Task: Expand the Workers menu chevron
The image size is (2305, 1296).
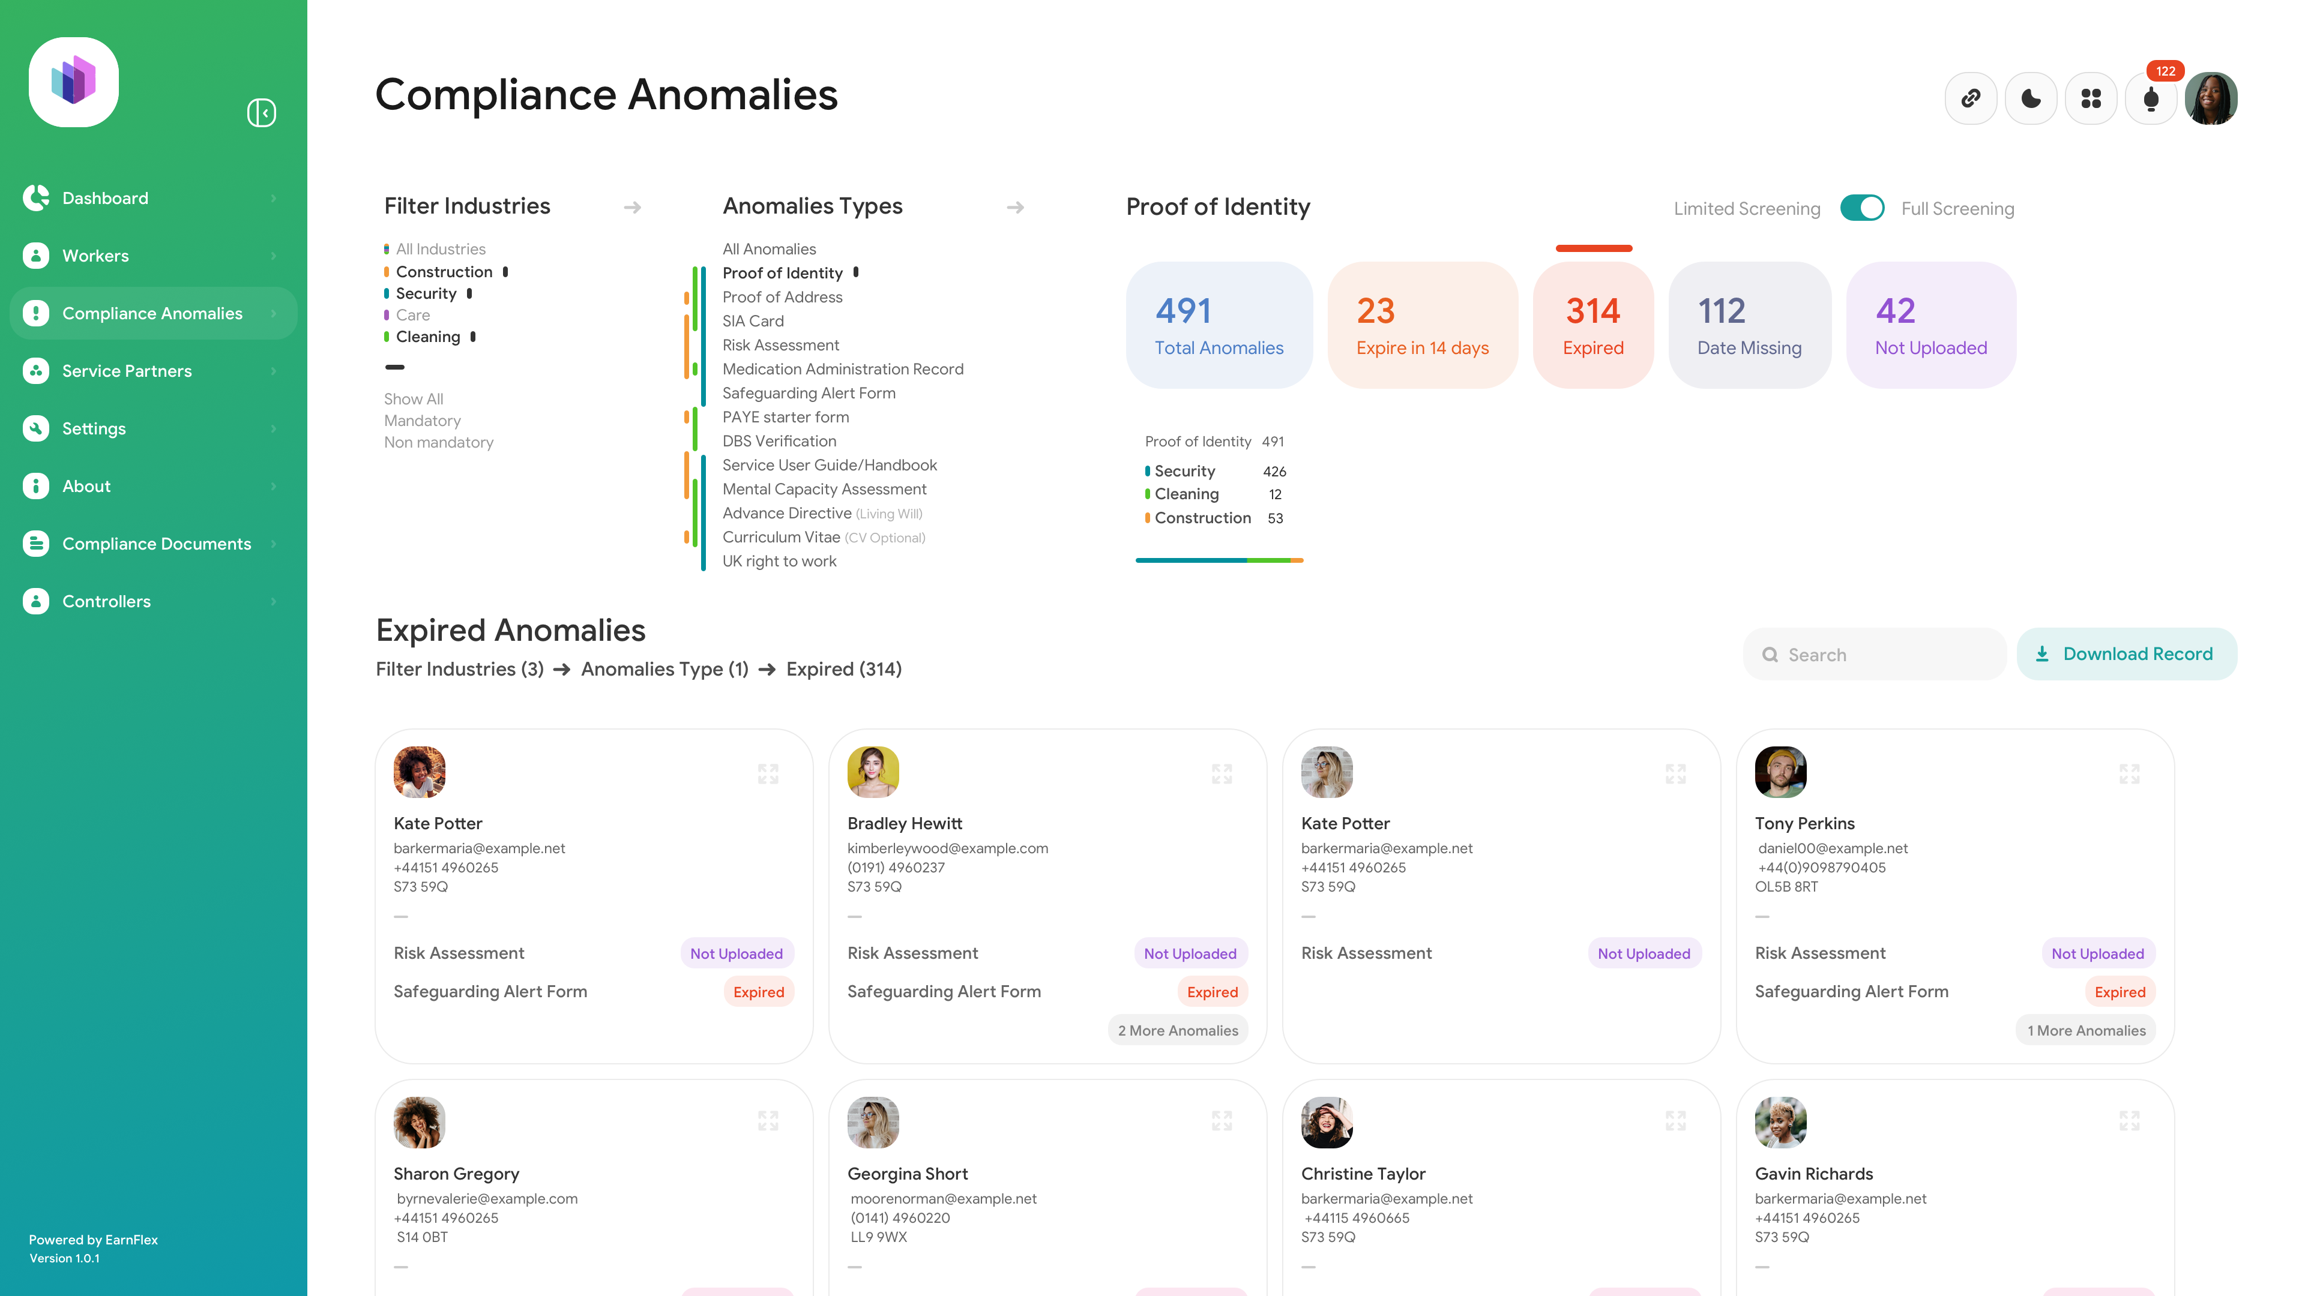Action: coord(274,256)
